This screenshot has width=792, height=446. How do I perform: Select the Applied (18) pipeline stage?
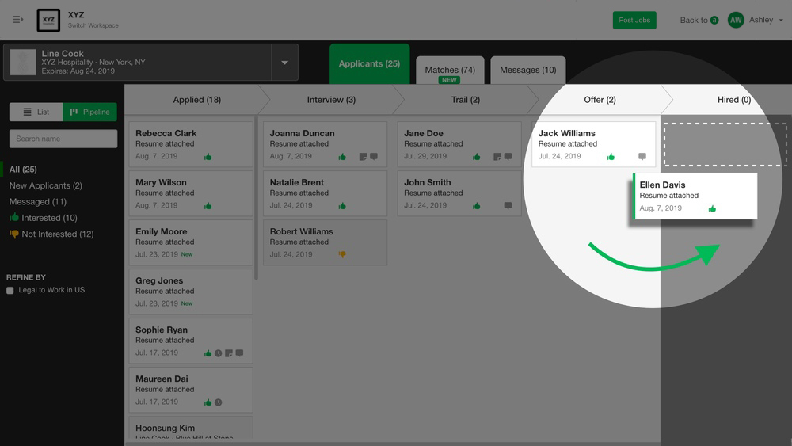(196, 100)
